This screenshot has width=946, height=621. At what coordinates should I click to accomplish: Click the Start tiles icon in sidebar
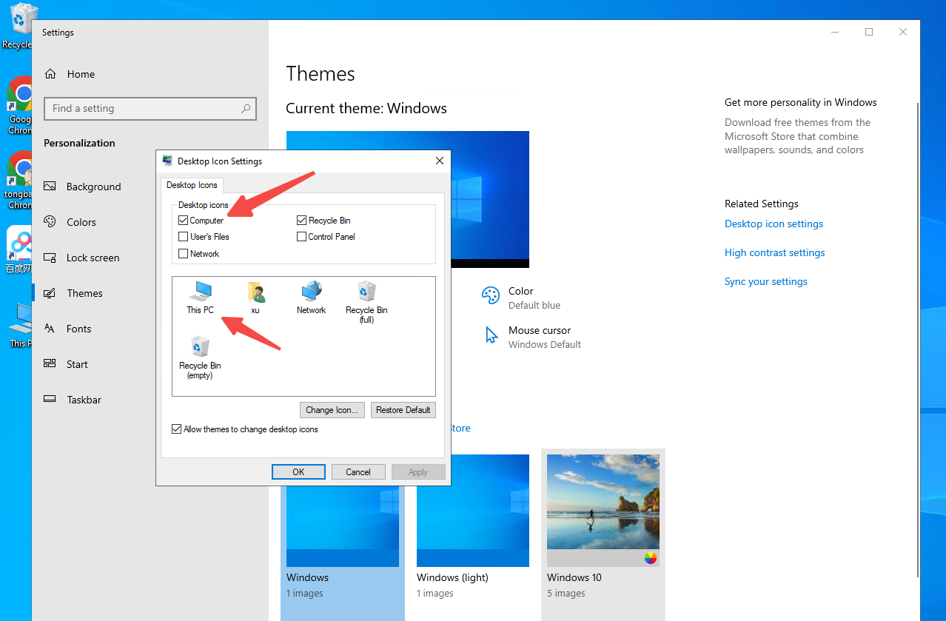(50, 364)
